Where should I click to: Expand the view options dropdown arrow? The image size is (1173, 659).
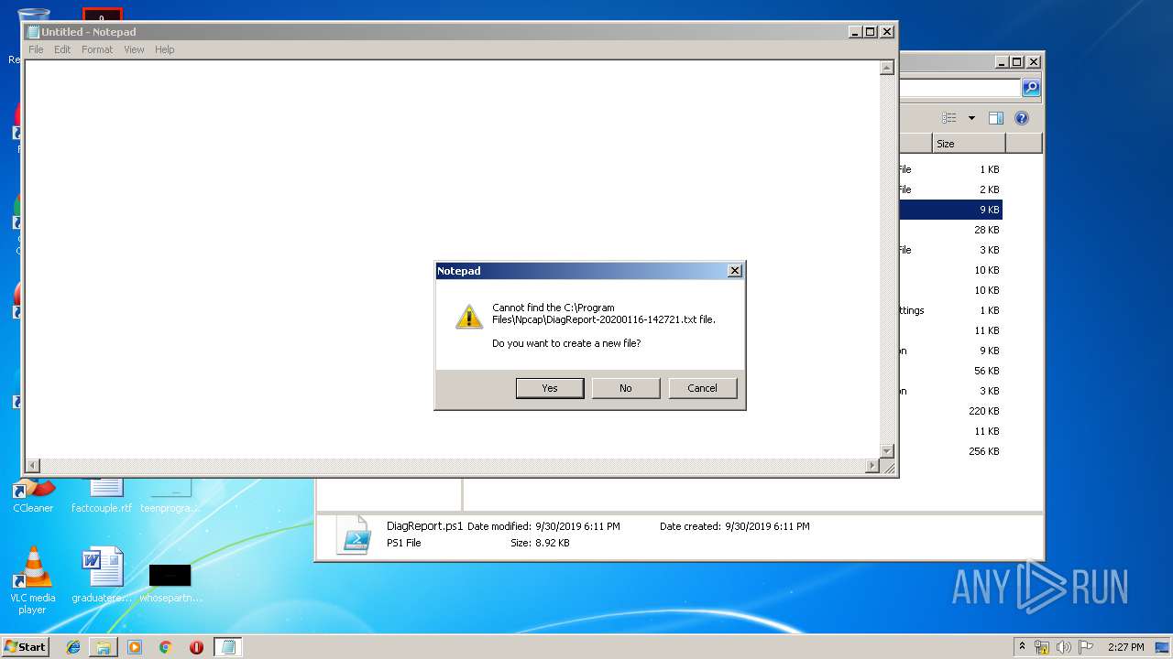971,118
